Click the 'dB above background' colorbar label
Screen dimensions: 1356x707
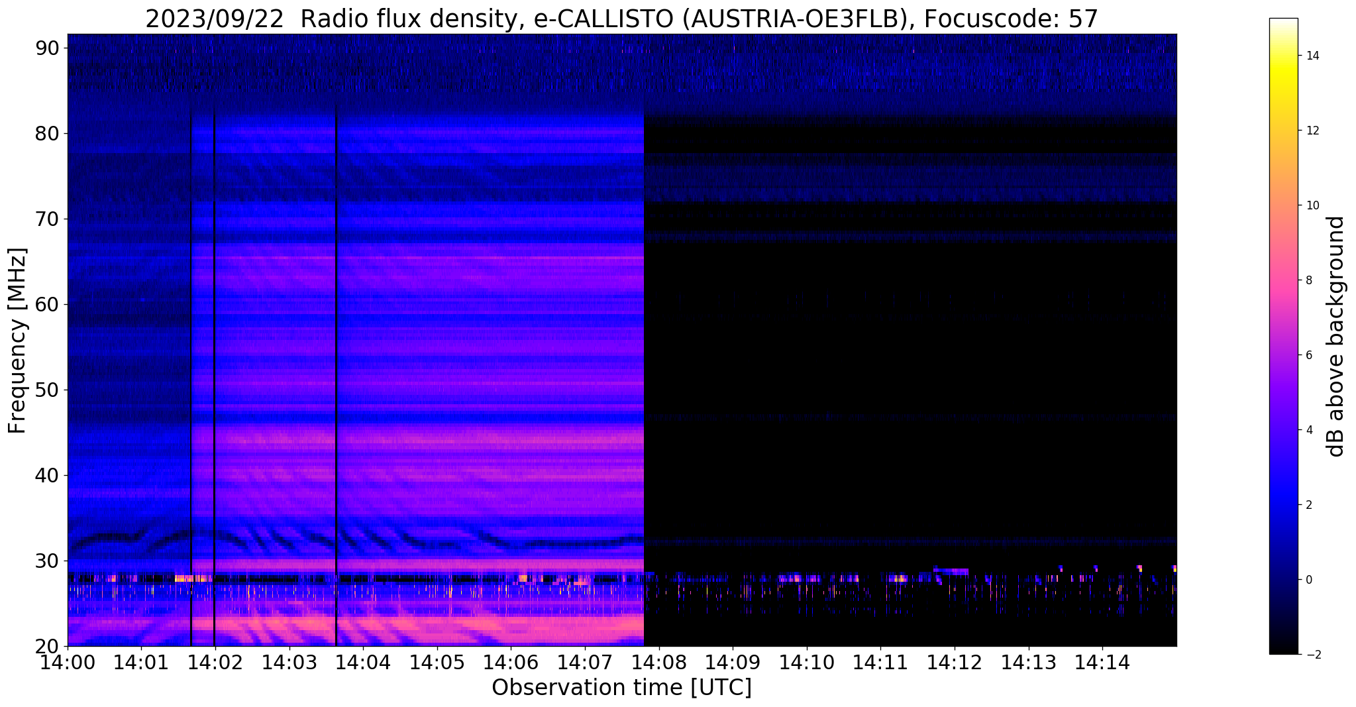pyautogui.click(x=1336, y=336)
